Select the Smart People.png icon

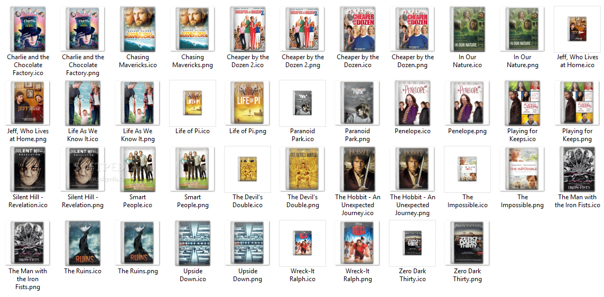(x=192, y=169)
